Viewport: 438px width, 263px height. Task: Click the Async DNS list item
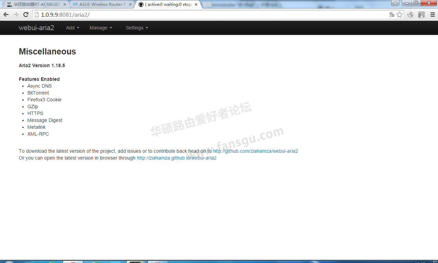click(39, 86)
